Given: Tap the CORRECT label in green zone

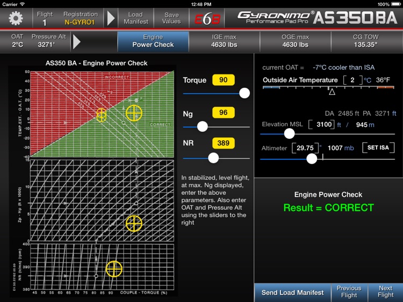Looking at the screenshot, I should (x=160, y=124).
